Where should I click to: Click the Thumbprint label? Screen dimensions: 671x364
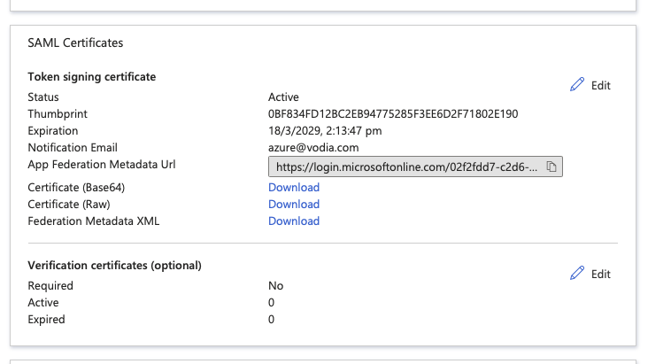click(x=58, y=114)
